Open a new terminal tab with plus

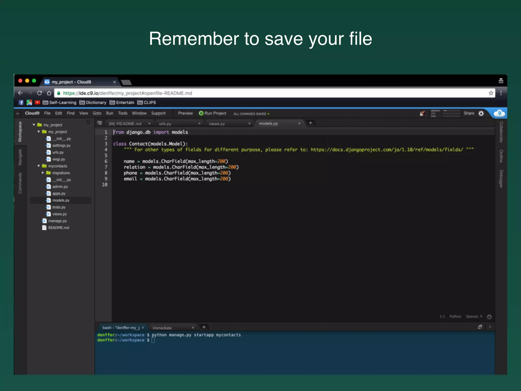[x=204, y=327]
